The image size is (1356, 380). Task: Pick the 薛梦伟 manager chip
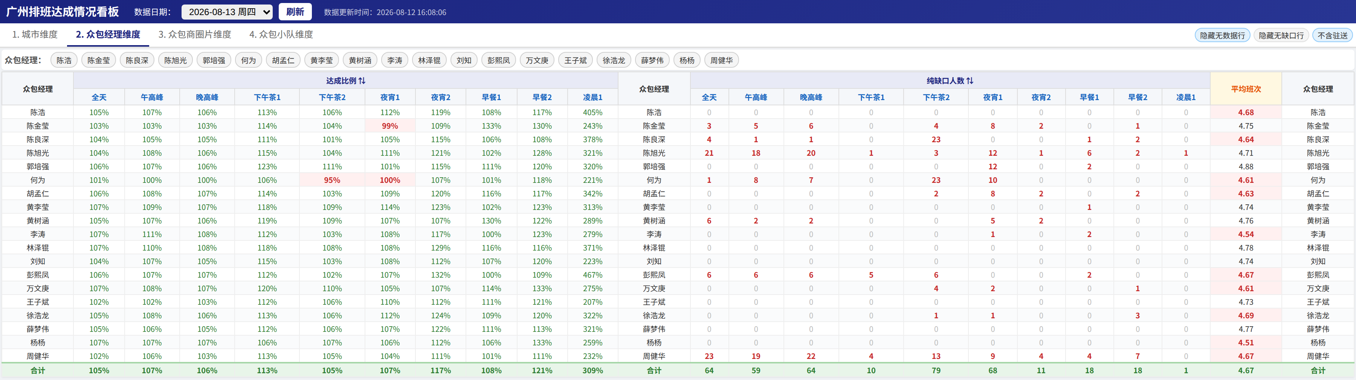click(x=652, y=60)
